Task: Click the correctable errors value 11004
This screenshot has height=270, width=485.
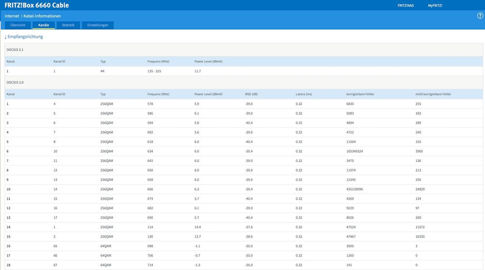Action: (351, 142)
